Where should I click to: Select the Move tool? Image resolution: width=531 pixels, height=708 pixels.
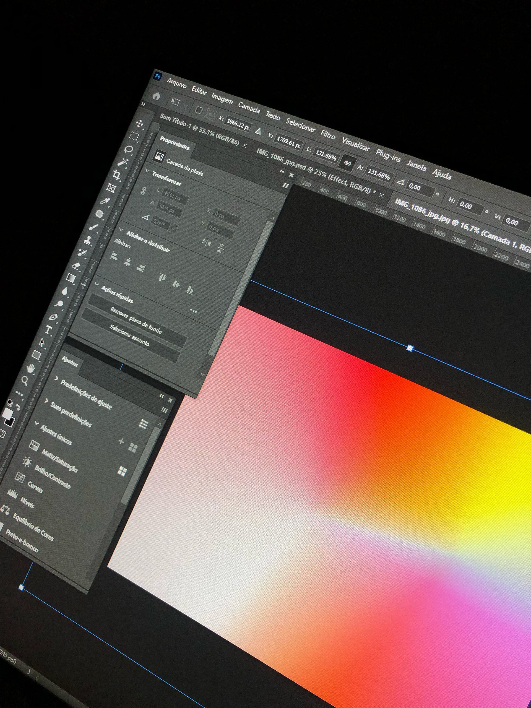pos(139,124)
